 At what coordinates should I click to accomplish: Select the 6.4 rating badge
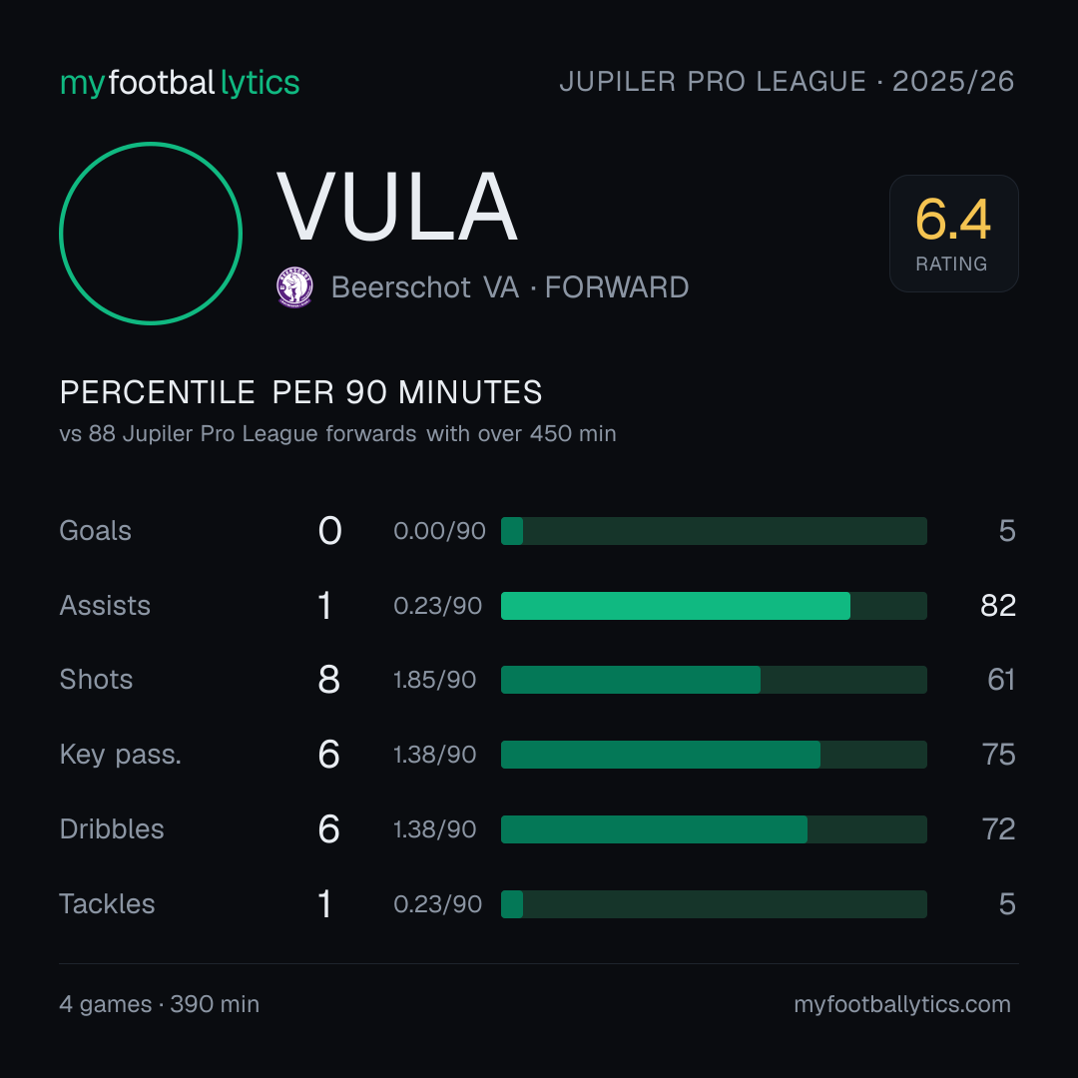[x=953, y=234]
